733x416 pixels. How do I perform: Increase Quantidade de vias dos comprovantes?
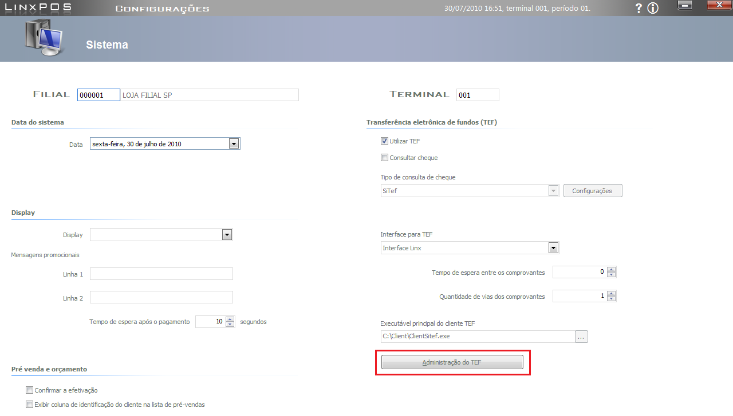tap(612, 294)
